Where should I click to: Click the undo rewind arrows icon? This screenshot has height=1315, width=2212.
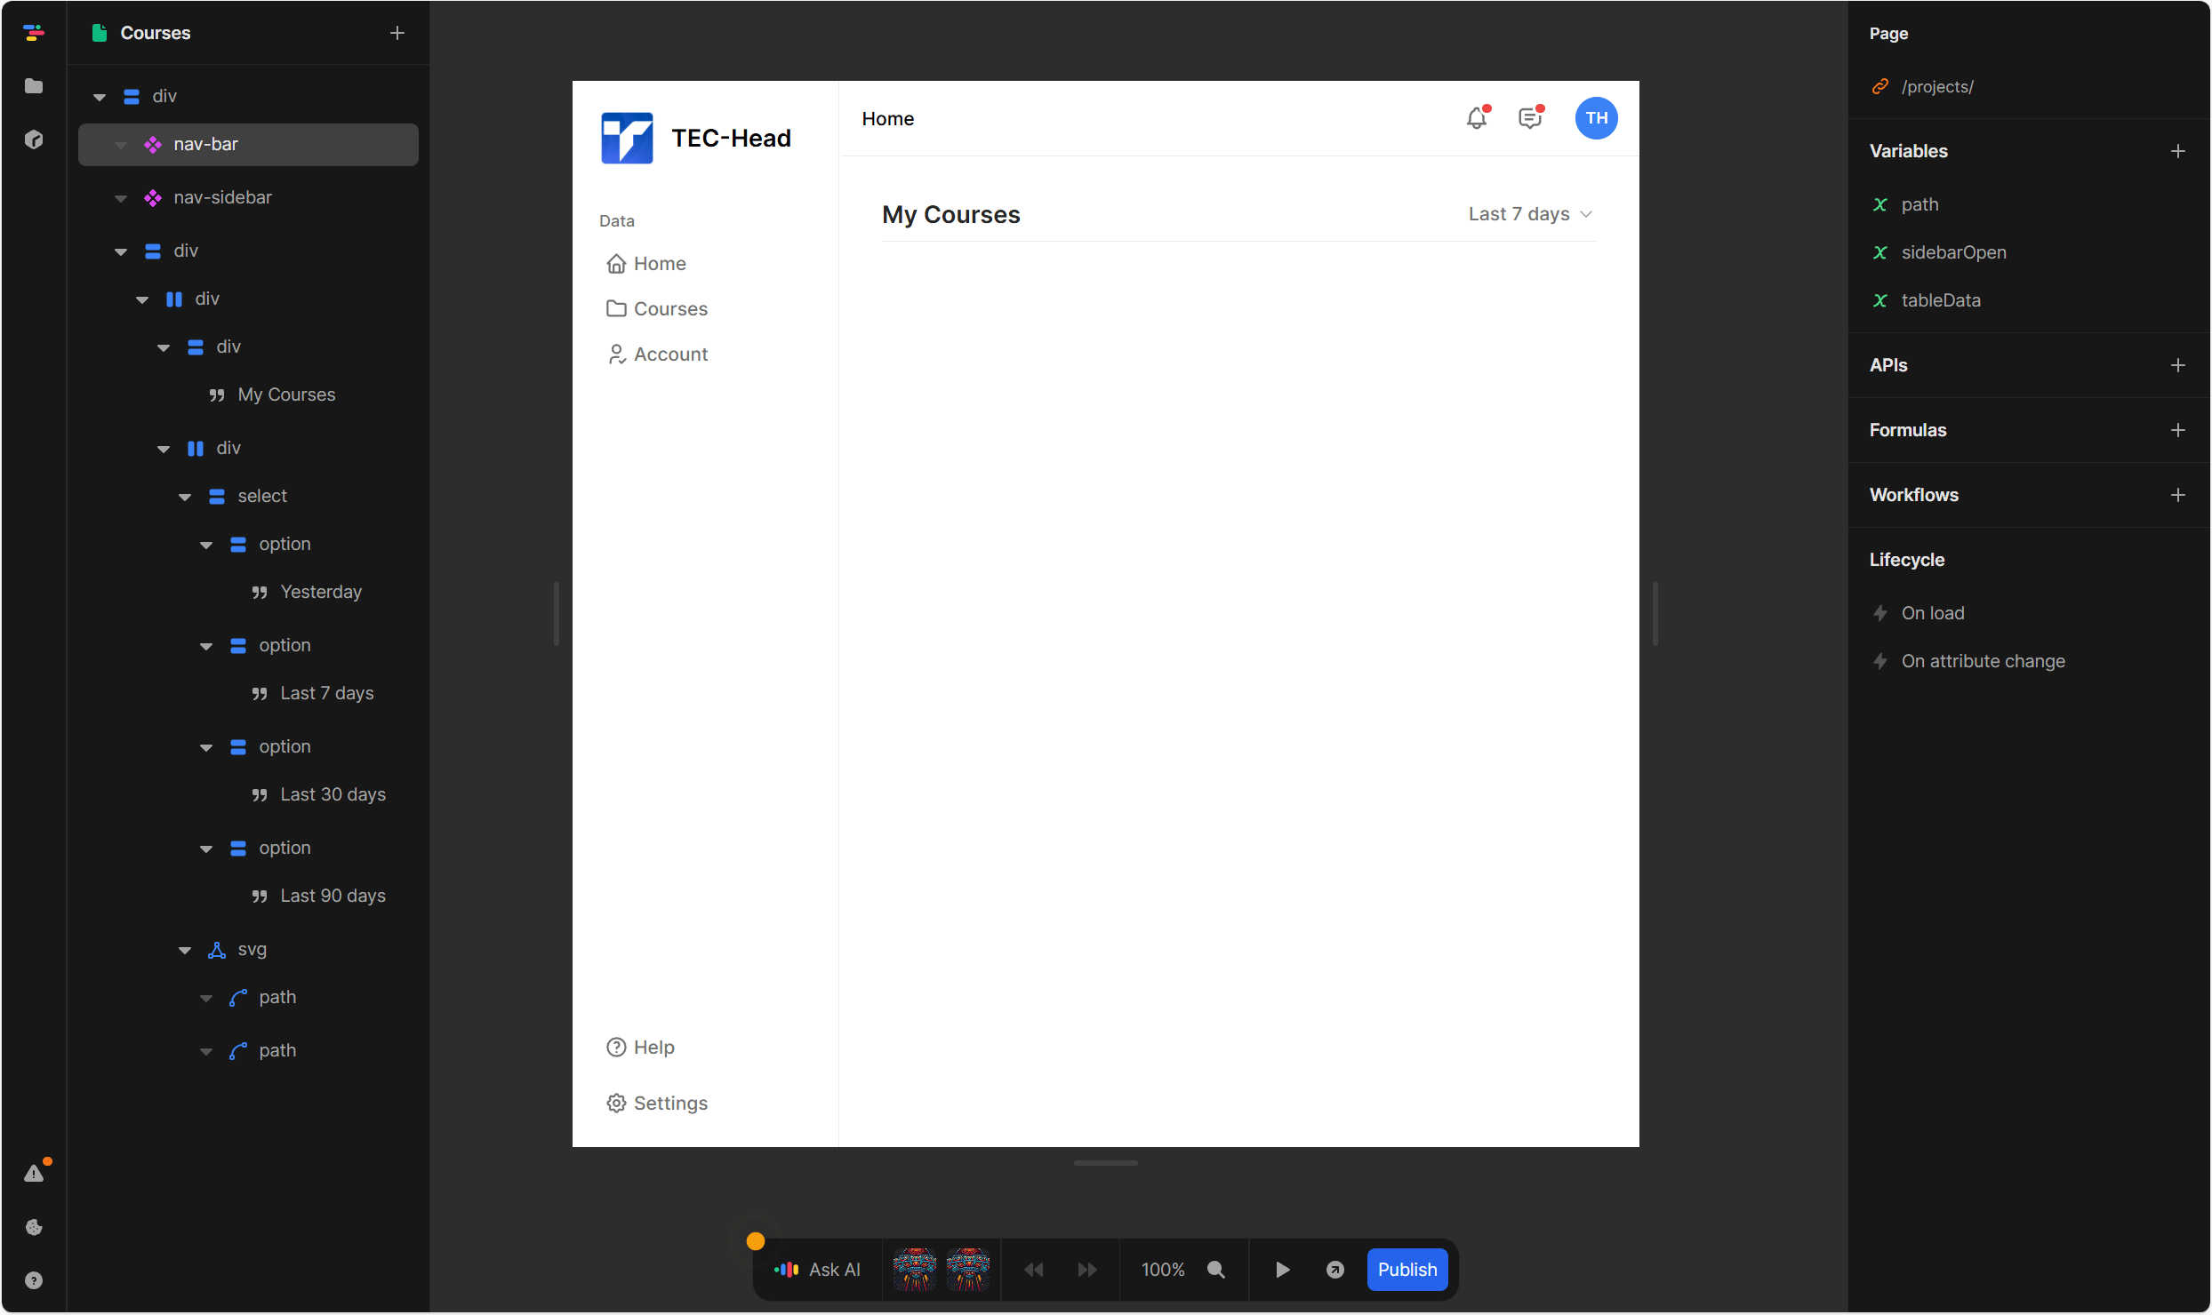click(1034, 1270)
